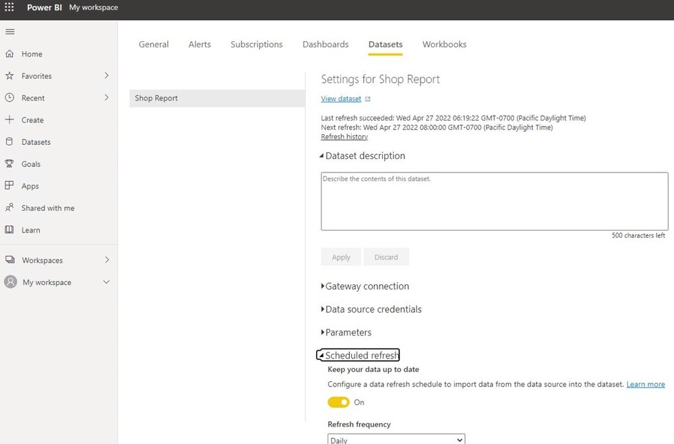This screenshot has width=674, height=444.
Task: Click the Shared with me people icon
Action: click(x=9, y=208)
